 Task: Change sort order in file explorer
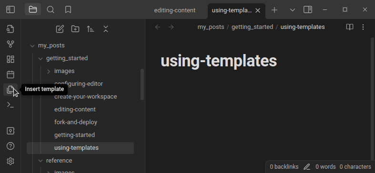91,29
